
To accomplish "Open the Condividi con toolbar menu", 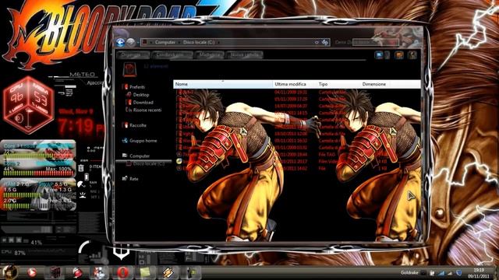I will [x=172, y=55].
